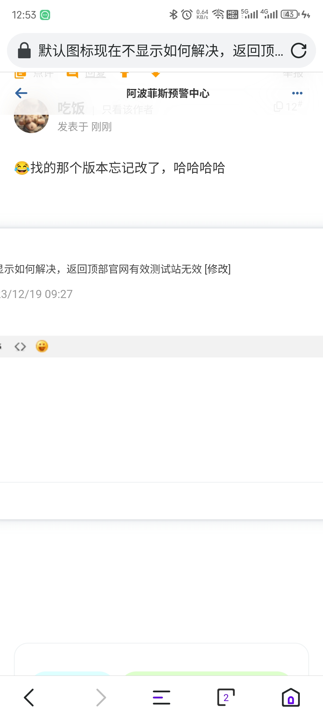This screenshot has width=323, height=719.
Task: Open the tab switcher showing 2 tabs
Action: click(226, 697)
